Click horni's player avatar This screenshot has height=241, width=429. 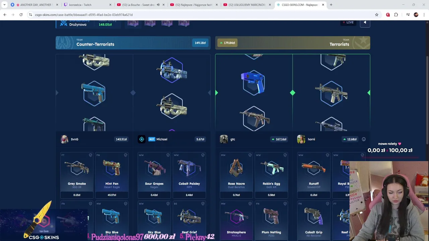click(301, 139)
